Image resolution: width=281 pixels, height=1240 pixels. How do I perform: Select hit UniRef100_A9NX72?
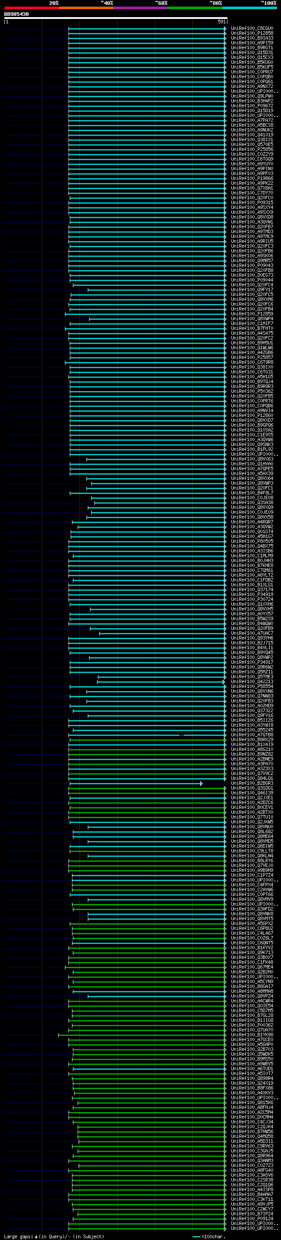[252, 86]
